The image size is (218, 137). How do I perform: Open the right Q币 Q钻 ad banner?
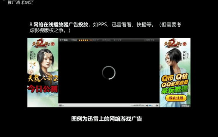point(175,73)
